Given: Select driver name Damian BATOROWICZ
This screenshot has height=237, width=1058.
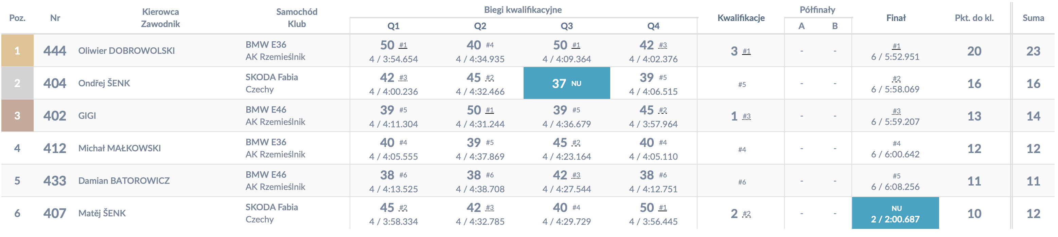Looking at the screenshot, I should point(124,181).
